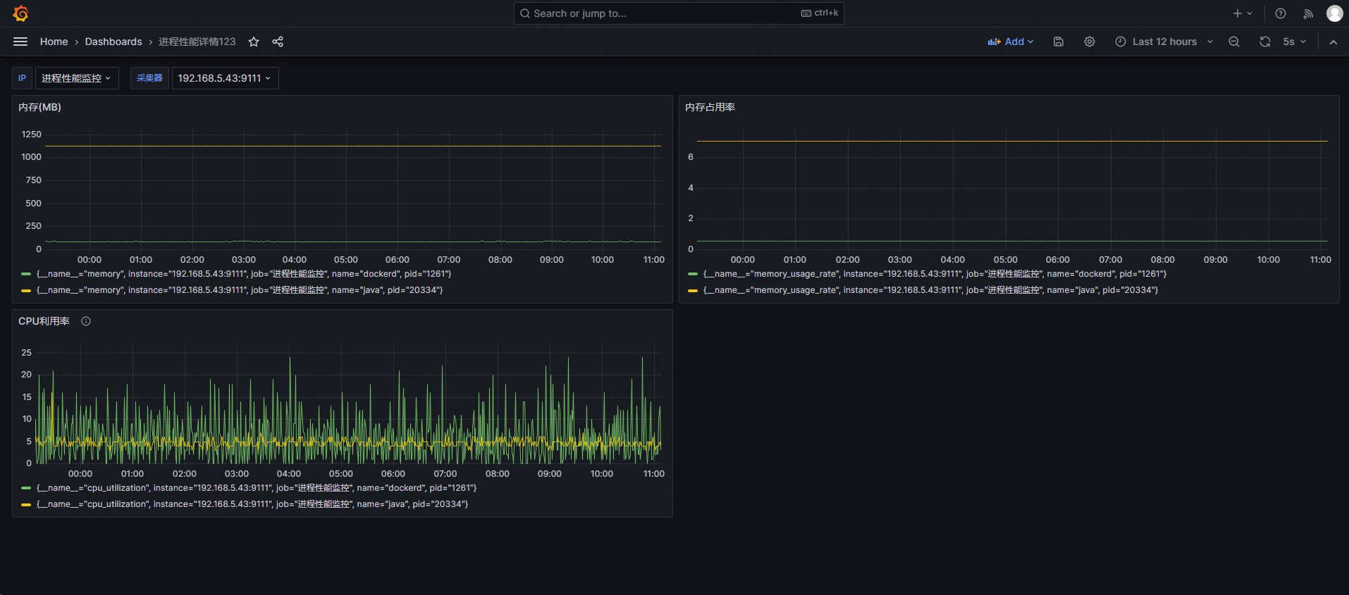
Task: Go to the Home breadcrumb
Action: pyautogui.click(x=54, y=42)
